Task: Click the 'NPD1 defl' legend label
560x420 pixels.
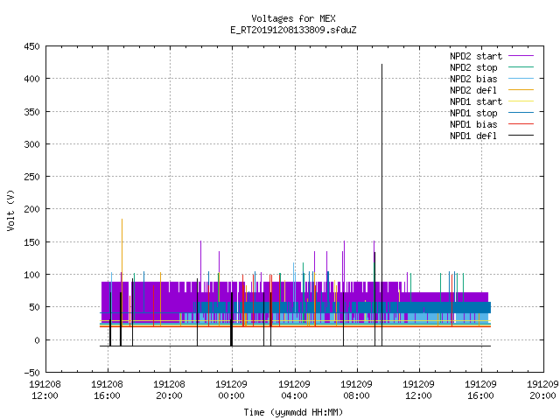Action: (473, 136)
